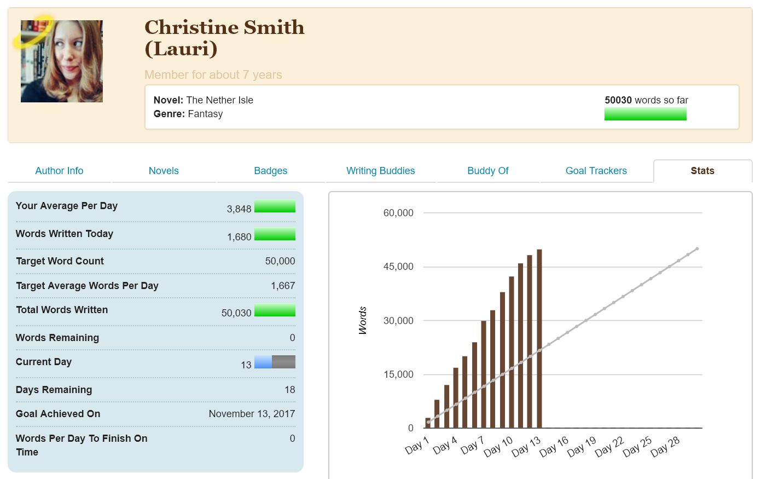Click the Words Per Day To Finish label
The image size is (761, 479).
point(82,445)
